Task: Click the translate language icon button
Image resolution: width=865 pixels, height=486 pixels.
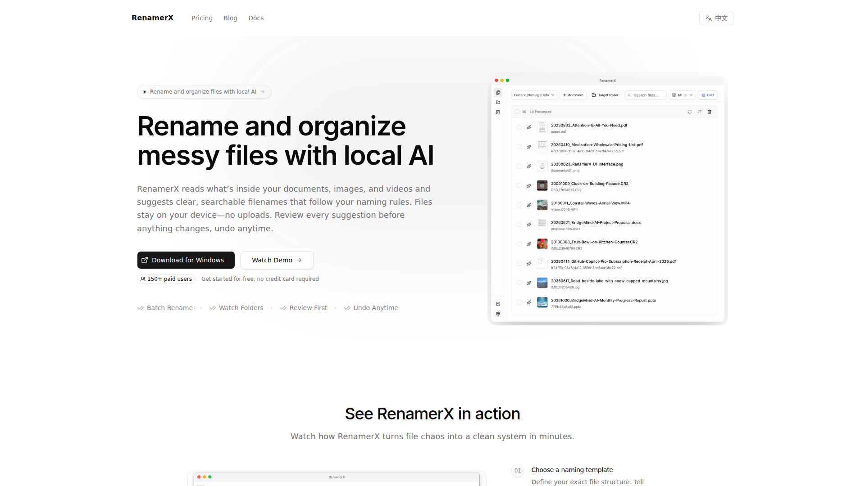Action: coord(716,18)
